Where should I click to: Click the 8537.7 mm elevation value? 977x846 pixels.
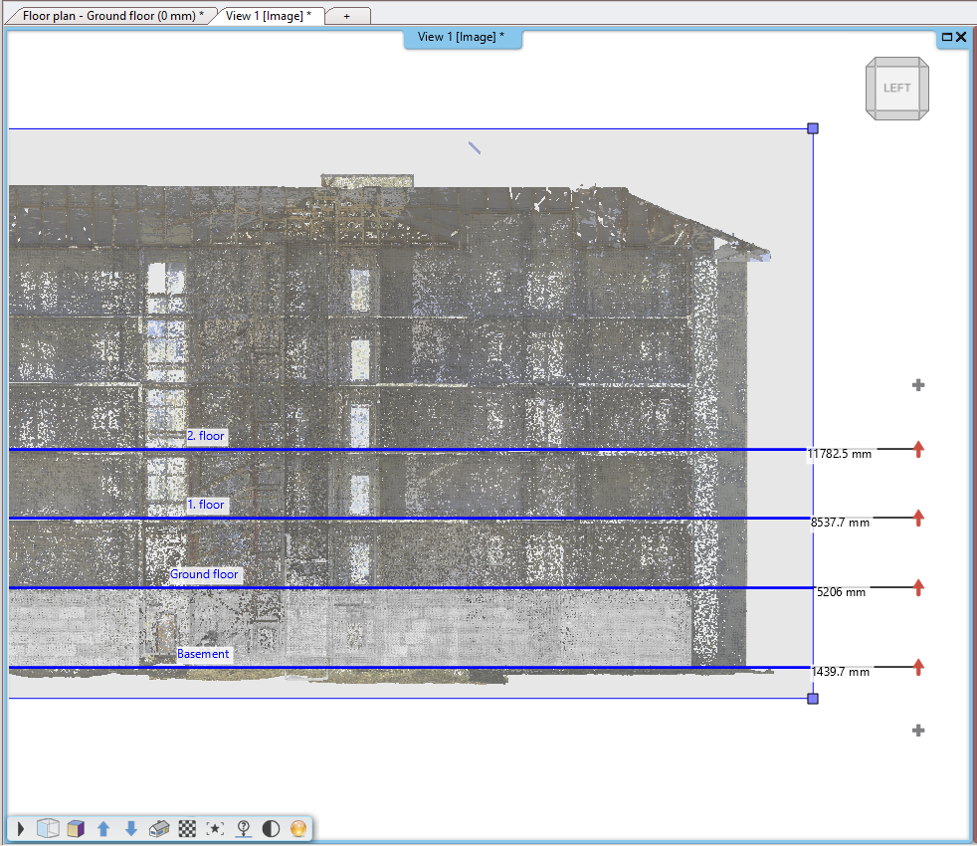point(840,523)
